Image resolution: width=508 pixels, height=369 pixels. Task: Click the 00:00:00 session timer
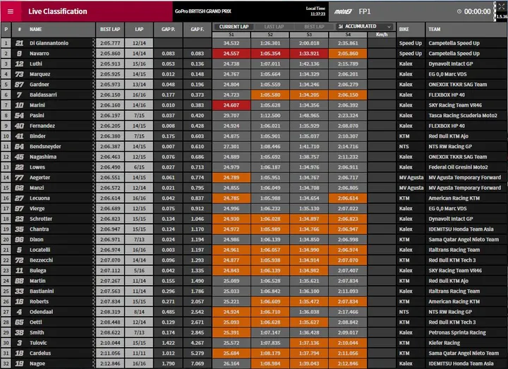point(477,11)
